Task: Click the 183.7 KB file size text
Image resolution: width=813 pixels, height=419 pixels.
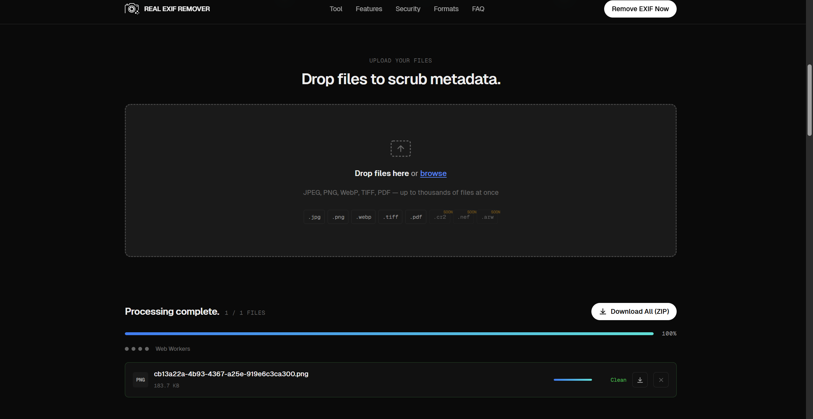Action: click(166, 386)
